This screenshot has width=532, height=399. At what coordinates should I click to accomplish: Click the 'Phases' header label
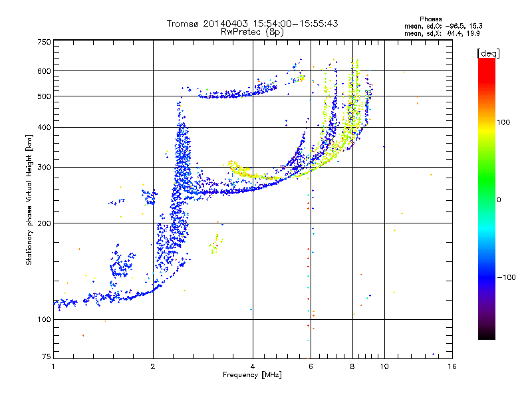(430, 19)
